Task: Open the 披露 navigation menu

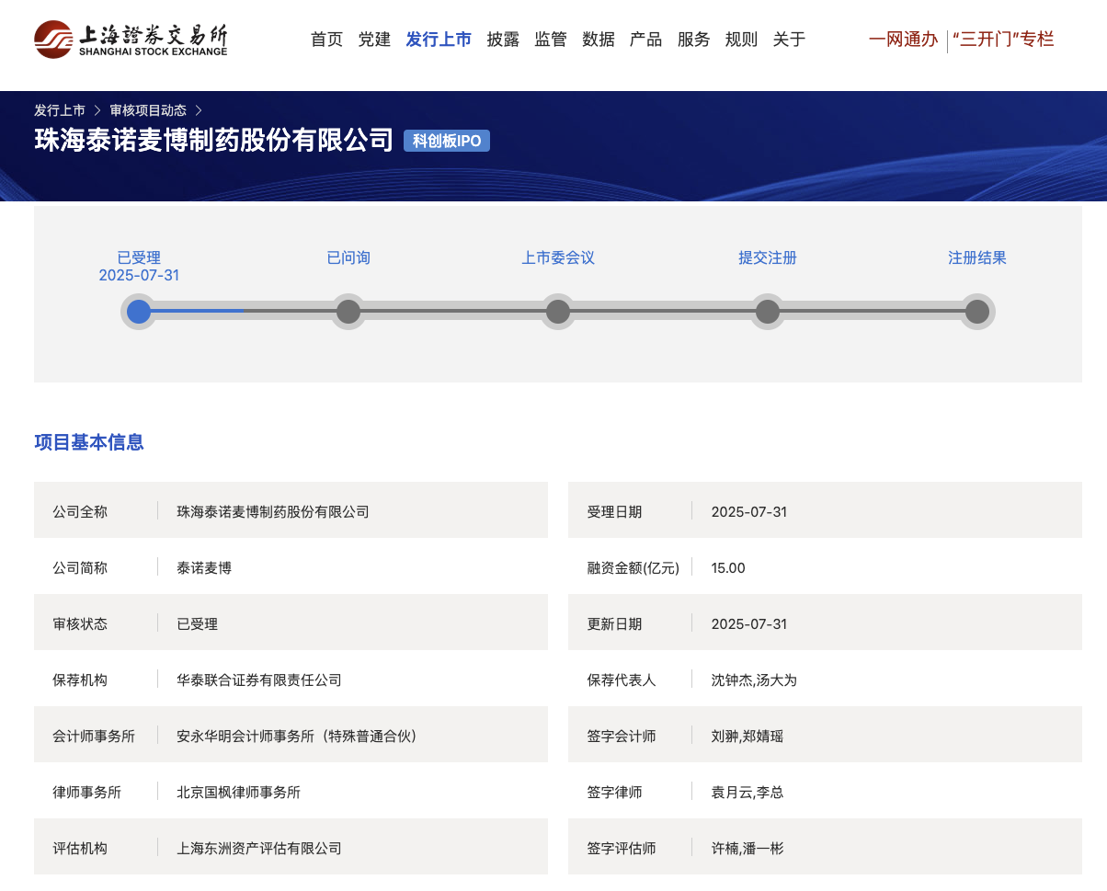Action: tap(503, 40)
